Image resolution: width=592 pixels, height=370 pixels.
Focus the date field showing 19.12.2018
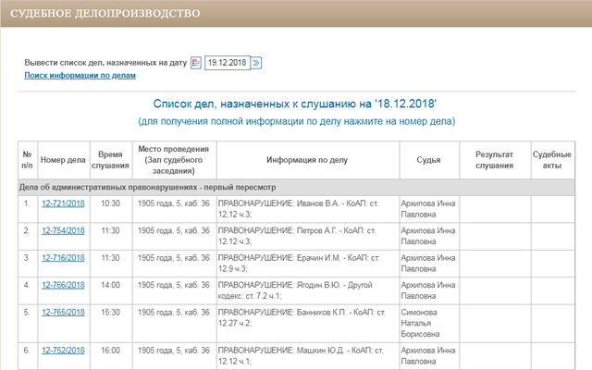click(x=228, y=63)
